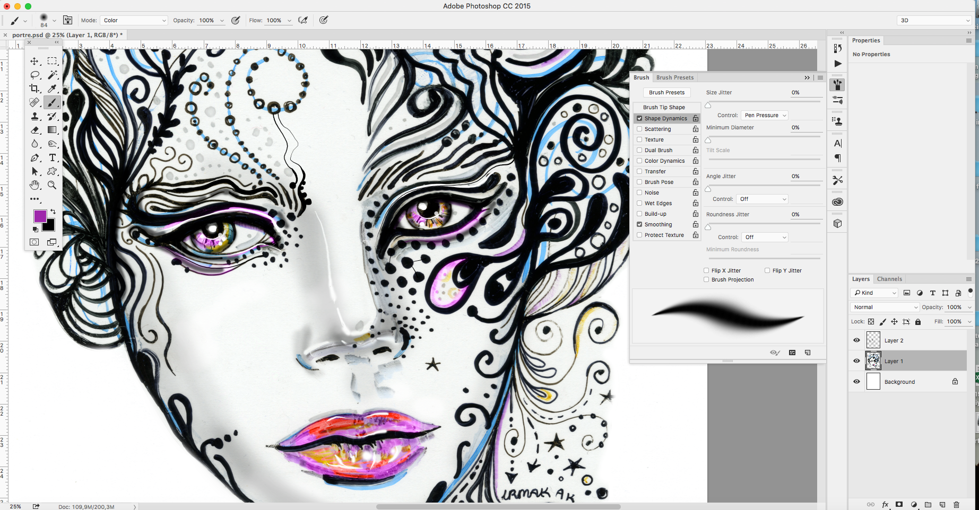Enable the Color Dynamics checkbox
Viewport: 979px width, 510px height.
[x=639, y=161]
